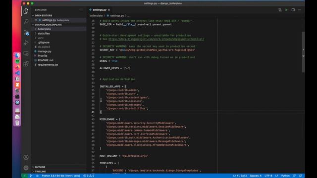Open Firefox from the dock
The image size is (317, 178).
[x=17, y=67]
